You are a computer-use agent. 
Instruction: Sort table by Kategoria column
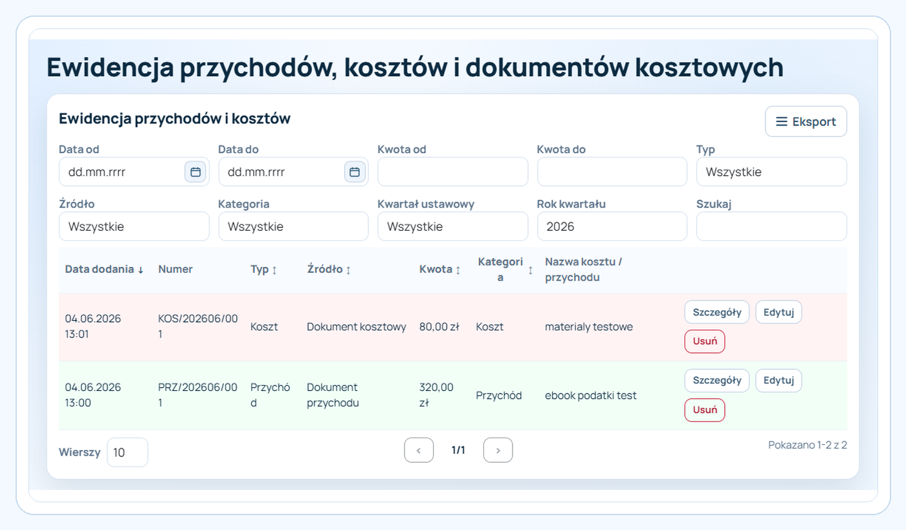point(505,270)
